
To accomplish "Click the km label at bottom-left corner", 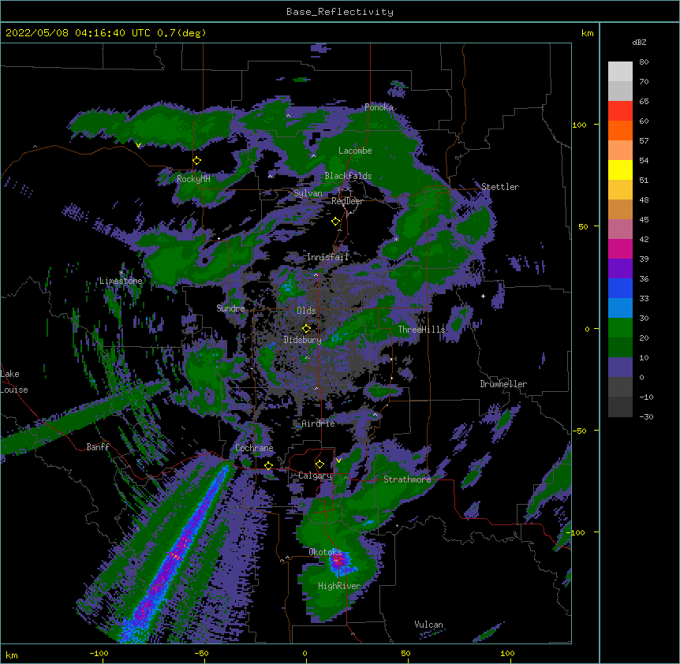I will [x=12, y=655].
